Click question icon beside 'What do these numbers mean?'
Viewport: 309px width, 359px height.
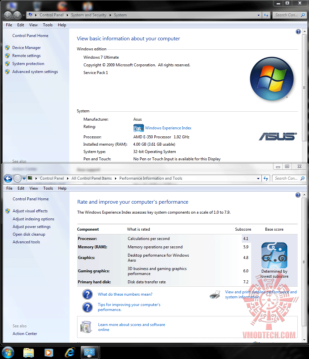pos(87,294)
